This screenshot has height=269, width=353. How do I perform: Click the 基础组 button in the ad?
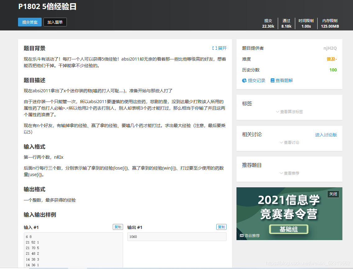289,229
